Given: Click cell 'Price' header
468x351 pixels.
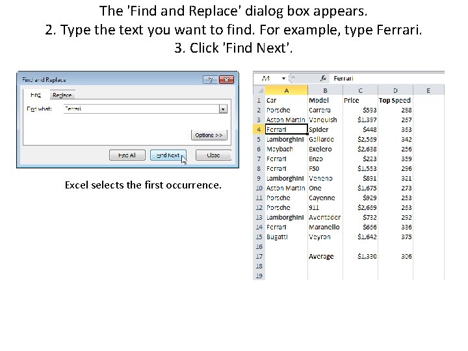Looking at the screenshot, I should coord(361,100).
